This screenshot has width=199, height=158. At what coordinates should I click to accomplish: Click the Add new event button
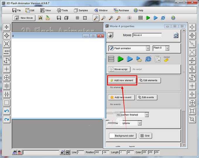(x=121, y=97)
